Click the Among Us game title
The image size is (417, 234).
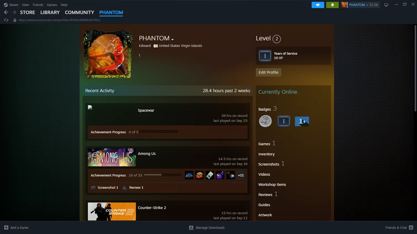(x=147, y=153)
